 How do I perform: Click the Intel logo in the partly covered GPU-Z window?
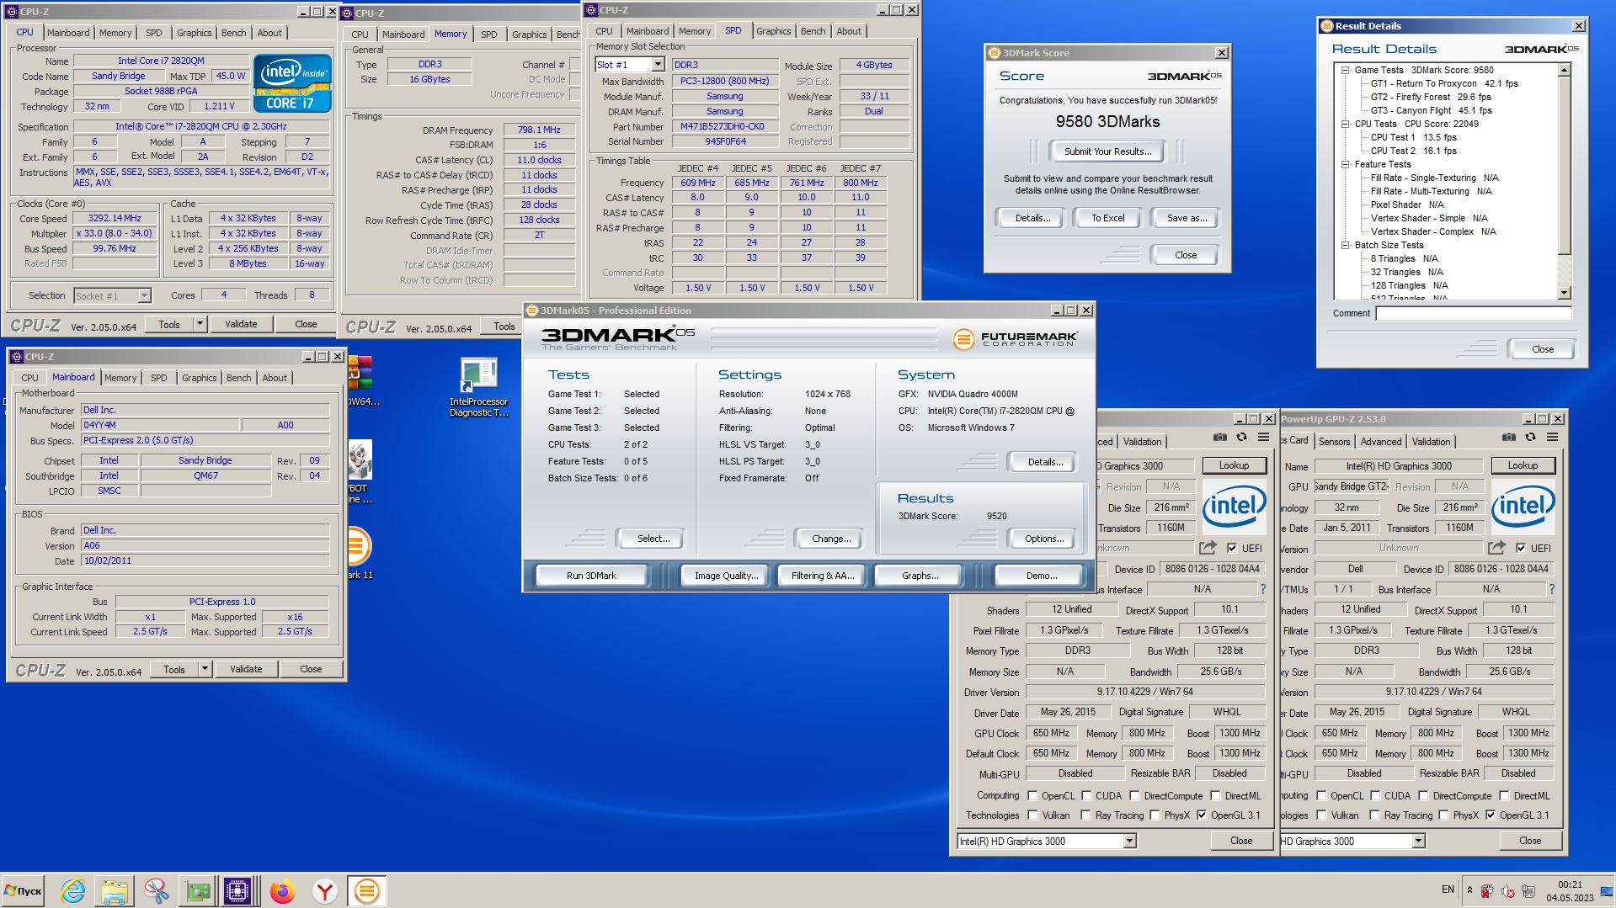1235,506
